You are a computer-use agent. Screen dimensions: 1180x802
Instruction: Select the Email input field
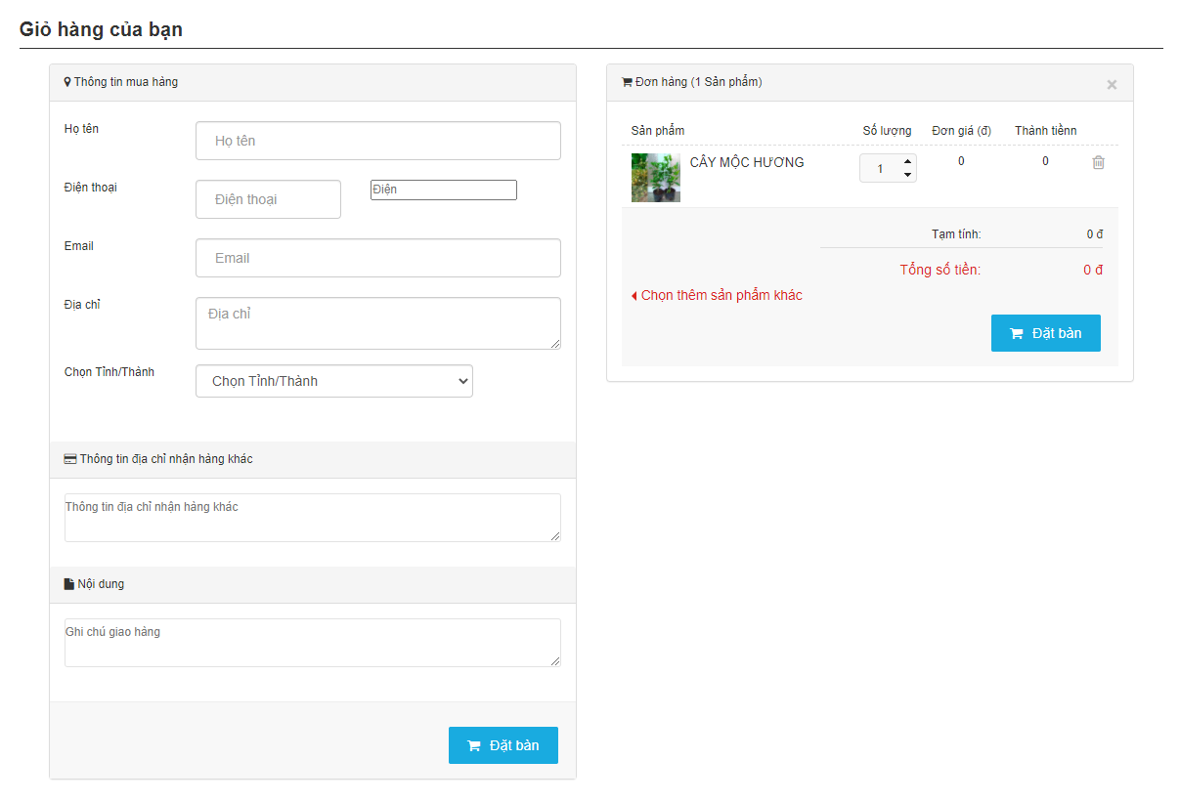pos(377,258)
